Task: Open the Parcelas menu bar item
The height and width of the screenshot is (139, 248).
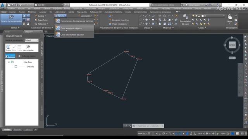Action: coord(102,8)
